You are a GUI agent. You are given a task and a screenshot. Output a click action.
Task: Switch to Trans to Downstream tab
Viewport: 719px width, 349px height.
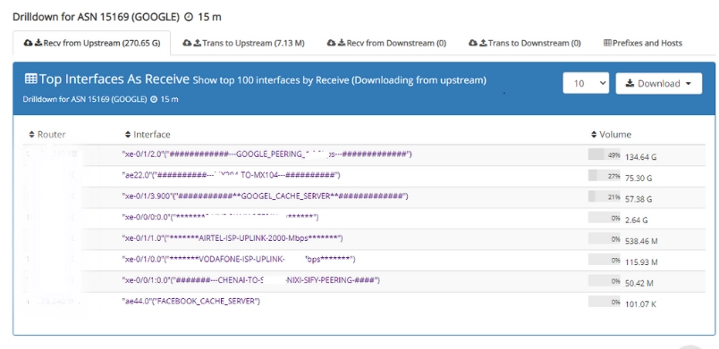click(x=525, y=43)
